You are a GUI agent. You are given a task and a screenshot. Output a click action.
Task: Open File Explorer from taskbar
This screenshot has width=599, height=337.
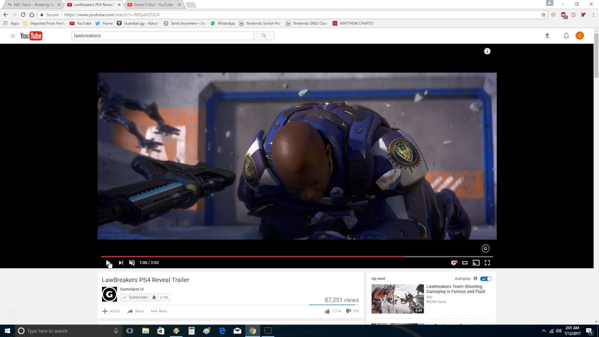[146, 331]
